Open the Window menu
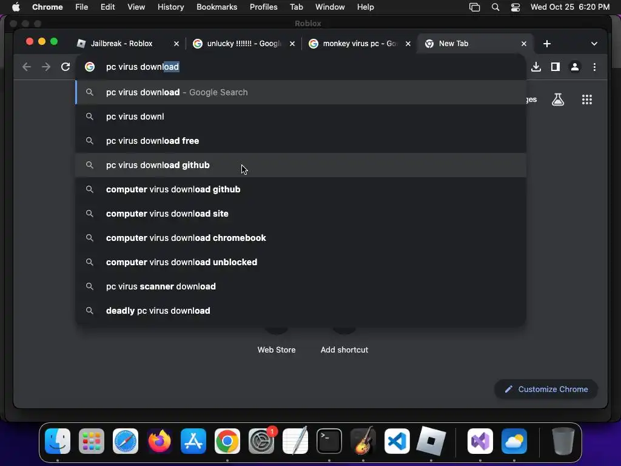This screenshot has height=466, width=621. [330, 7]
